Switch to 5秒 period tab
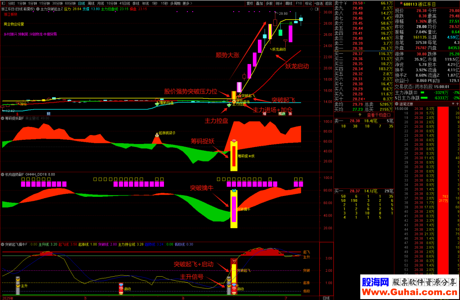This screenshot has width=460, height=300. pos(155,3)
